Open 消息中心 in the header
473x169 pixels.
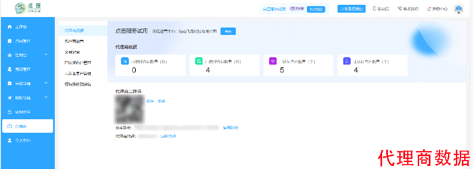click(440, 9)
